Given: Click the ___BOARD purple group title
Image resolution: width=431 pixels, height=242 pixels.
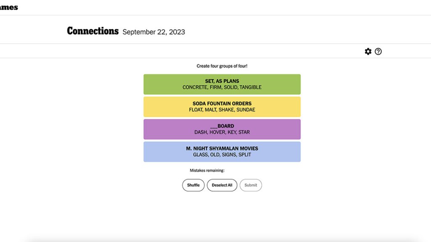Looking at the screenshot, I should click(x=222, y=126).
